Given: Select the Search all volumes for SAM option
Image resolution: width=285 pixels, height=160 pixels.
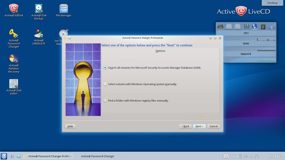Looking at the screenshot, I should coord(105,68).
